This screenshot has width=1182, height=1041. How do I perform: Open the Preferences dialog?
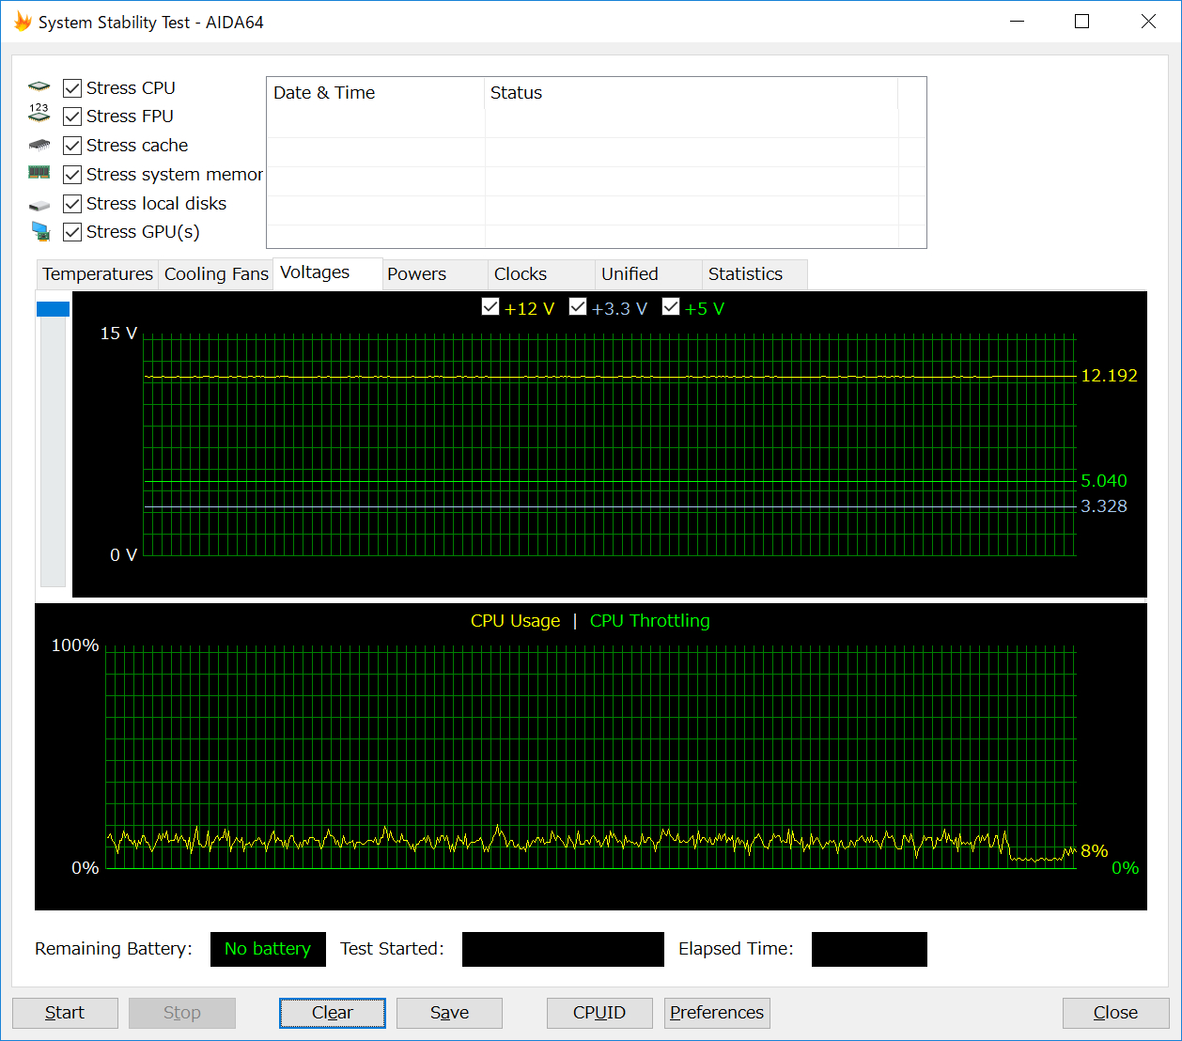click(717, 1013)
